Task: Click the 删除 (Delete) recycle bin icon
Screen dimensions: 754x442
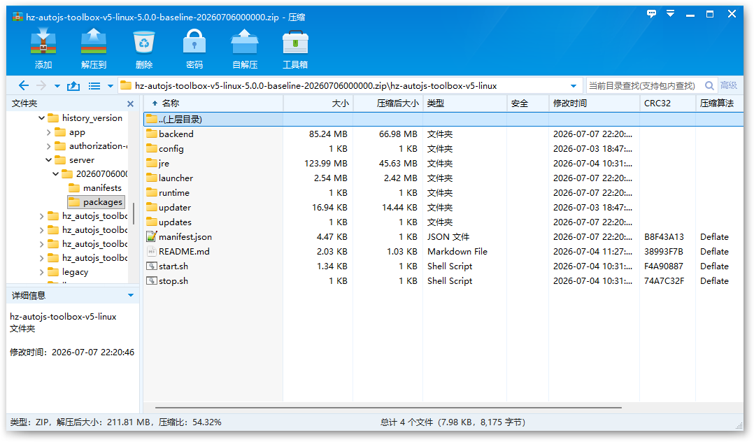Action: click(144, 42)
